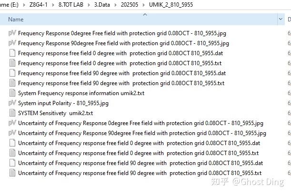Viewport: 291px width, 195px height.
Task: Expand the chevron after 3.Data in path
Action: click(x=118, y=5)
